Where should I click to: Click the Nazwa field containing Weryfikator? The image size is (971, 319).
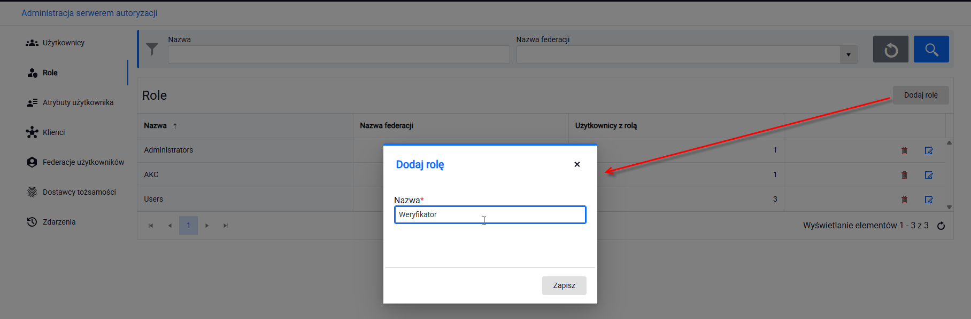point(490,214)
